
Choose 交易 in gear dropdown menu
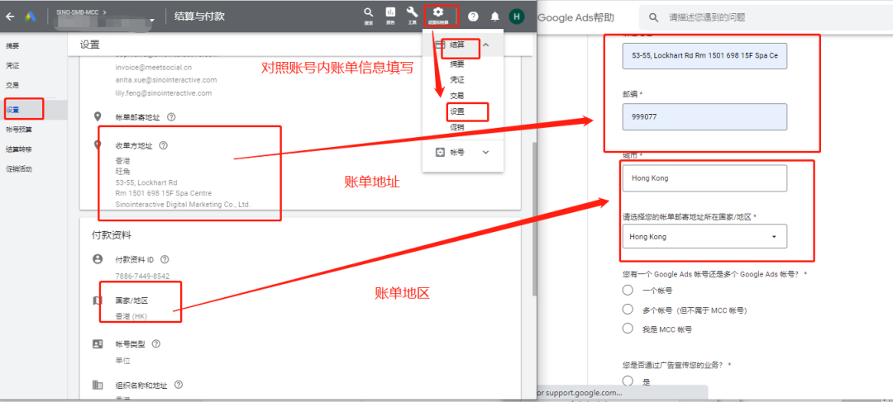click(456, 96)
